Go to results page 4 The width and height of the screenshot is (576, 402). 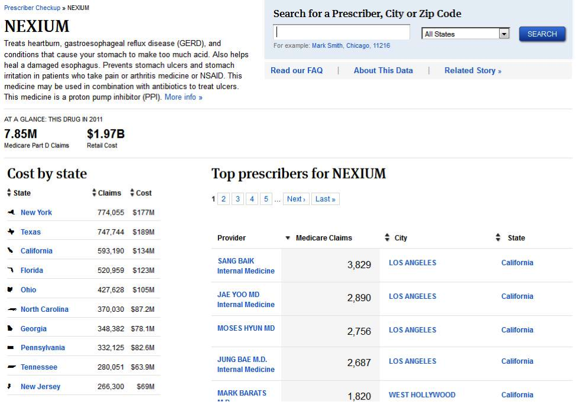[252, 199]
